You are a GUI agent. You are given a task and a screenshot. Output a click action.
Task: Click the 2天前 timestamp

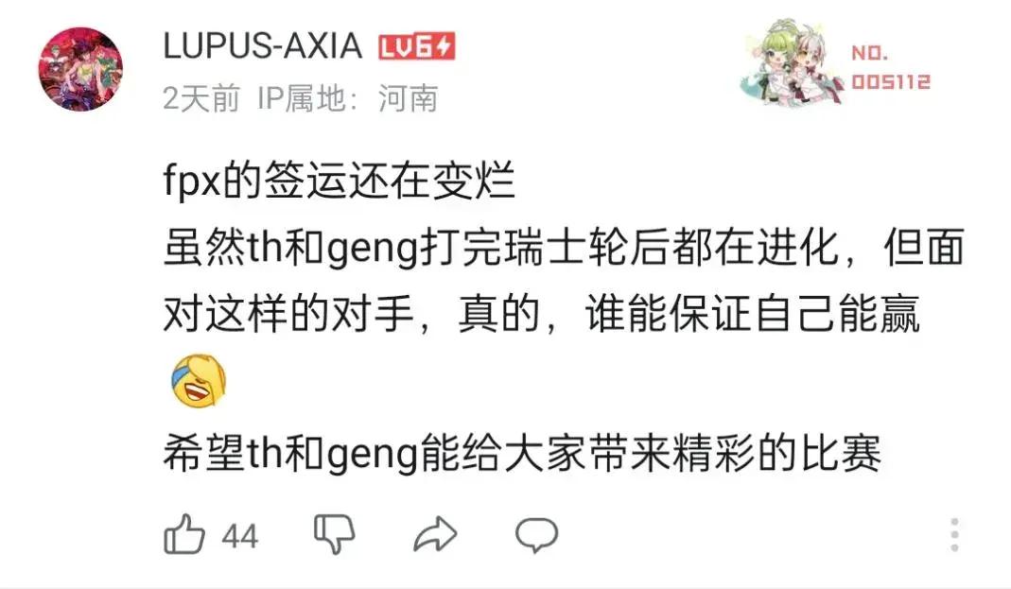coord(201,98)
